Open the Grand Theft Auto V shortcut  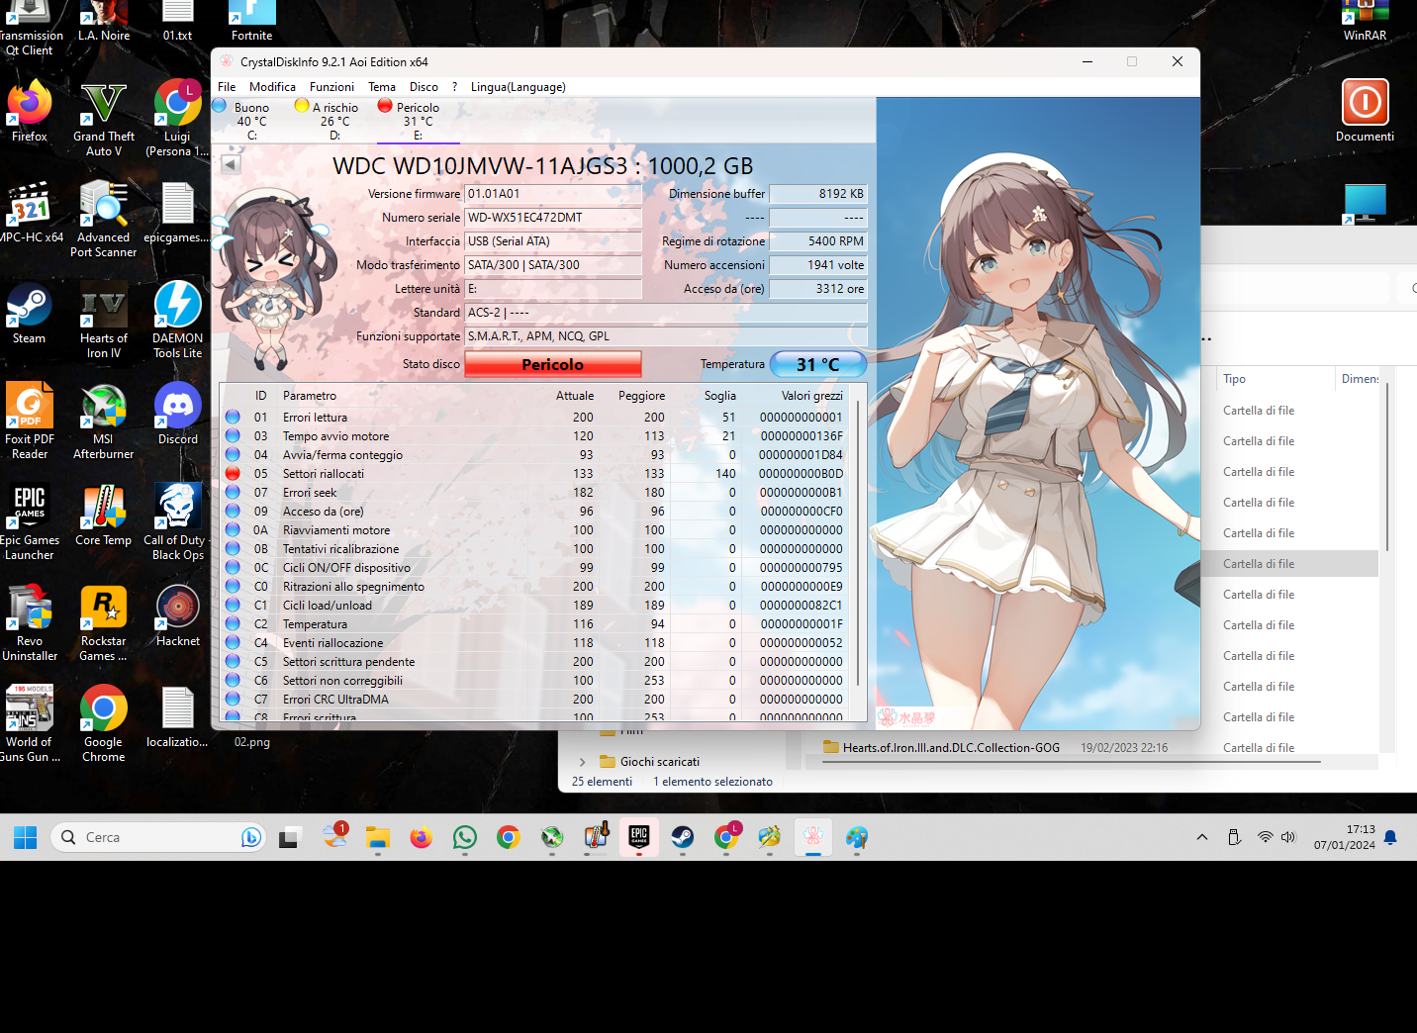(x=104, y=119)
